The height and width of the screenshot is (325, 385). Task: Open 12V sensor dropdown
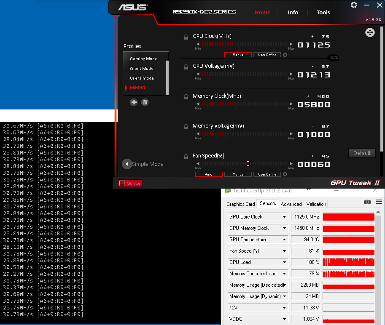(284, 308)
